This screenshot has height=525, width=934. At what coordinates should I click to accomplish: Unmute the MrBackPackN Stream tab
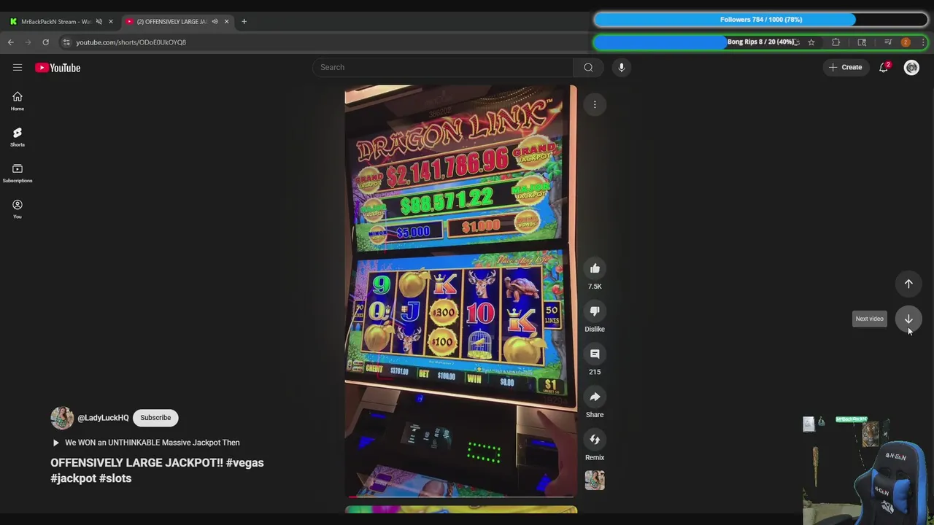tap(99, 21)
